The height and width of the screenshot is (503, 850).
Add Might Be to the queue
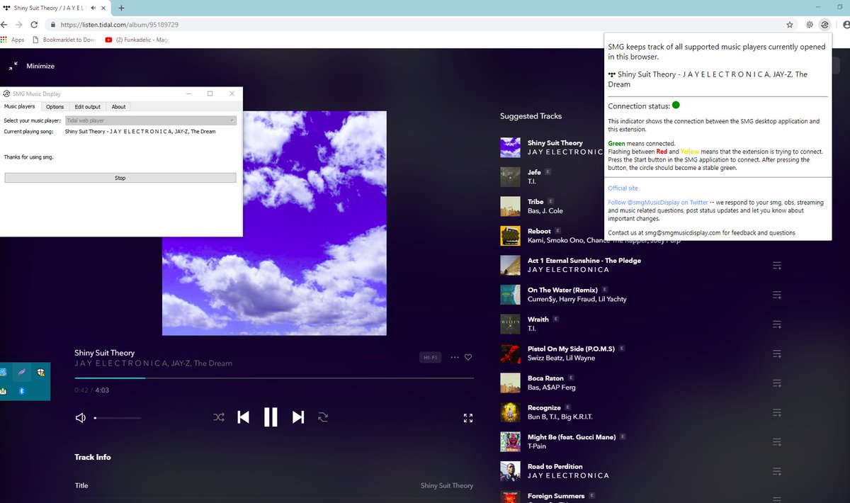776,442
